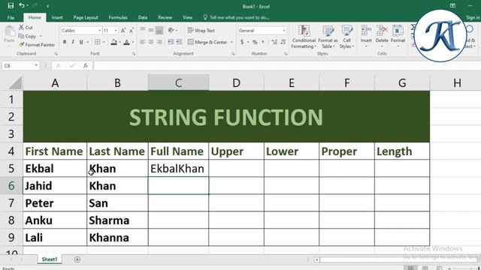Viewport: 481px width, 270px height.
Task: Open the Merge & Center dropdown arrow
Action: (x=231, y=42)
